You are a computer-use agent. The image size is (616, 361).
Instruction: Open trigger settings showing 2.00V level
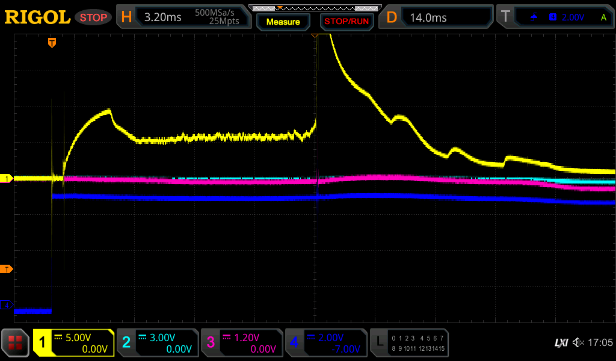click(555, 17)
